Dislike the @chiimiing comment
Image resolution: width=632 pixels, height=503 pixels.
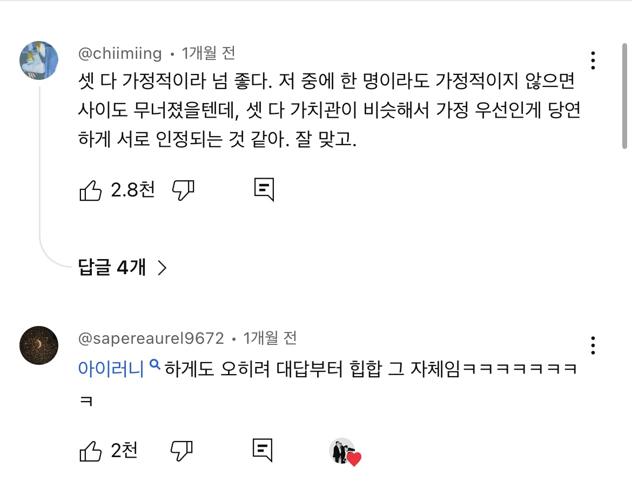pyautogui.click(x=183, y=190)
